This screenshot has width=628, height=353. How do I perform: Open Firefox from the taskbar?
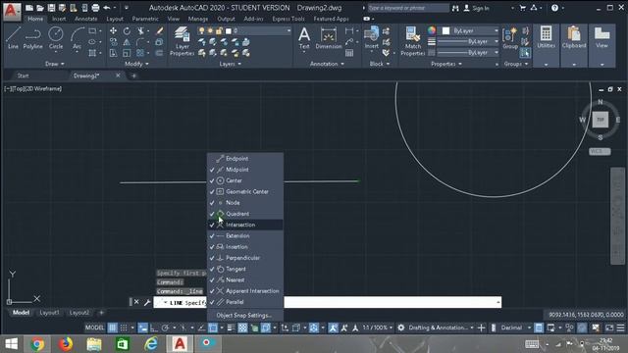click(x=66, y=344)
